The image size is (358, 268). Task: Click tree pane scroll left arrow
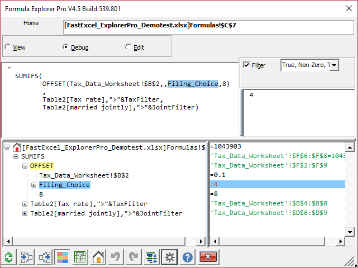(8, 241)
